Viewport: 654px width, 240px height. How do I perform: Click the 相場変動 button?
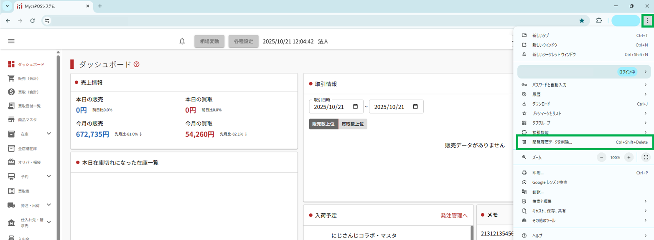click(209, 41)
